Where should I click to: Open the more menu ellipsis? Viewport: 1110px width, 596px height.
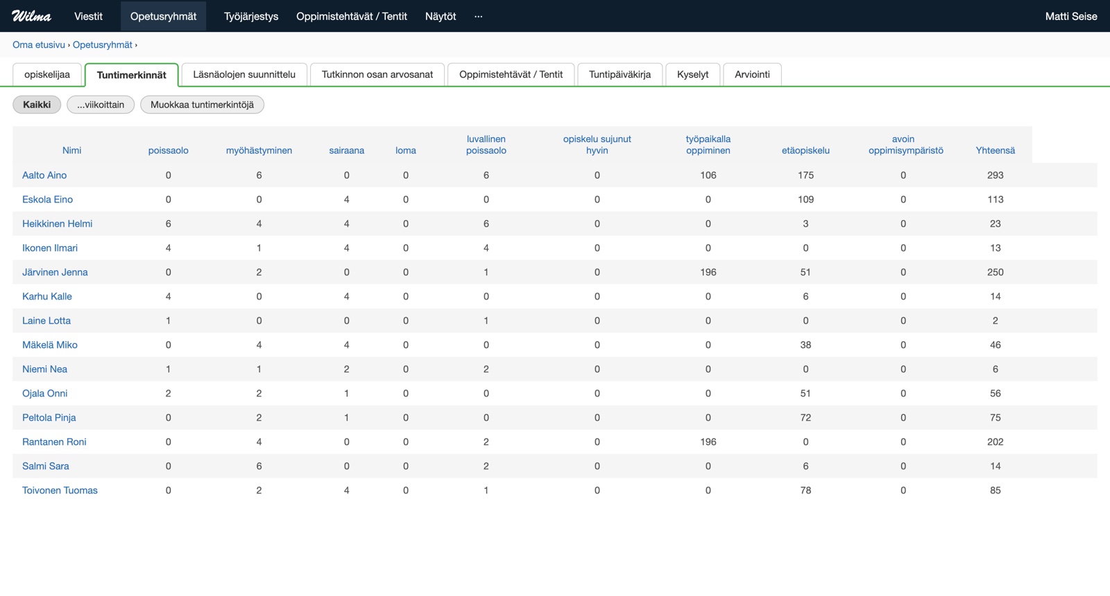point(478,16)
